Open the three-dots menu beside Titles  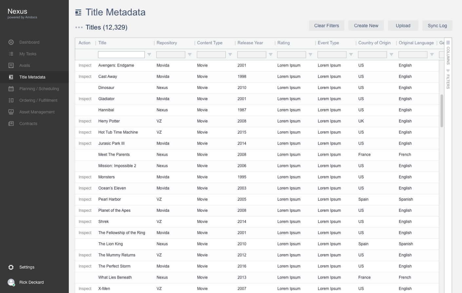(79, 27)
